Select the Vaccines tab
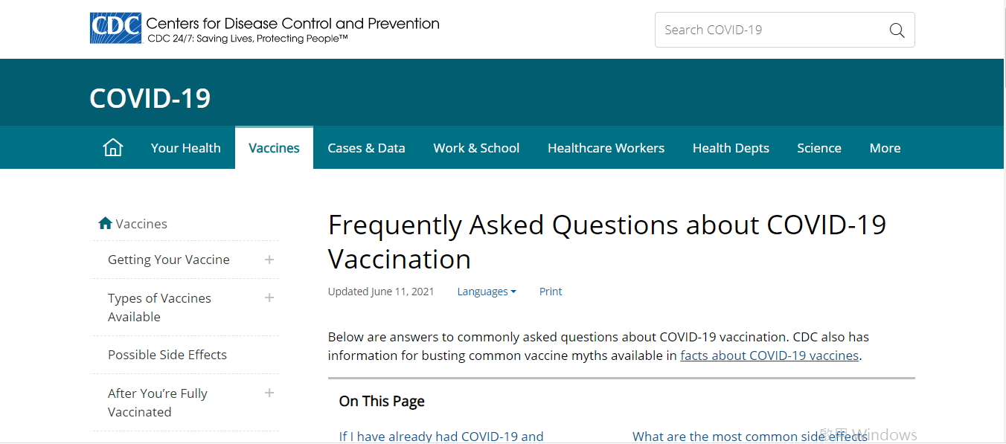Viewport: 1006px width, 444px height. (274, 148)
